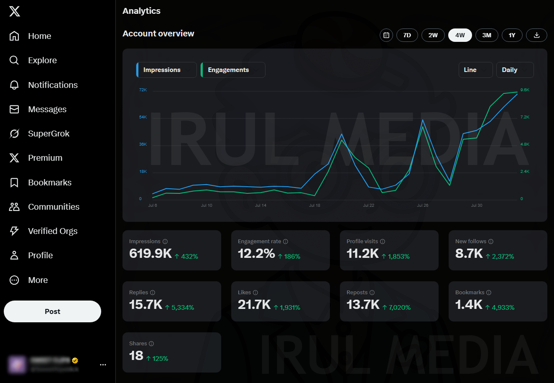Click info icon next to New follows

click(x=491, y=242)
